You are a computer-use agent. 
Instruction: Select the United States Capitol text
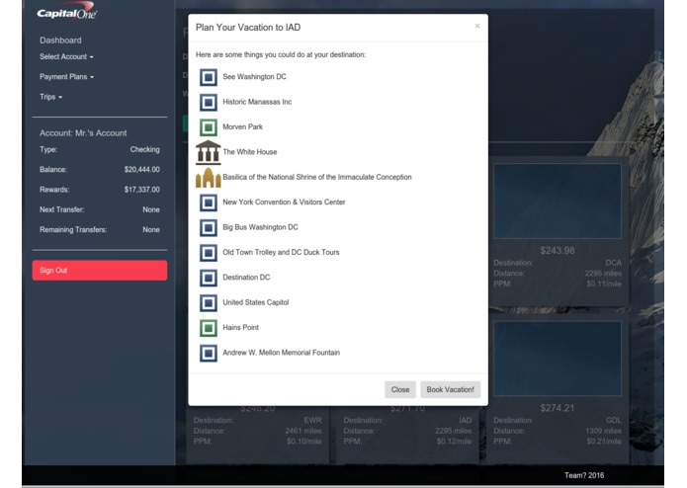tap(255, 302)
